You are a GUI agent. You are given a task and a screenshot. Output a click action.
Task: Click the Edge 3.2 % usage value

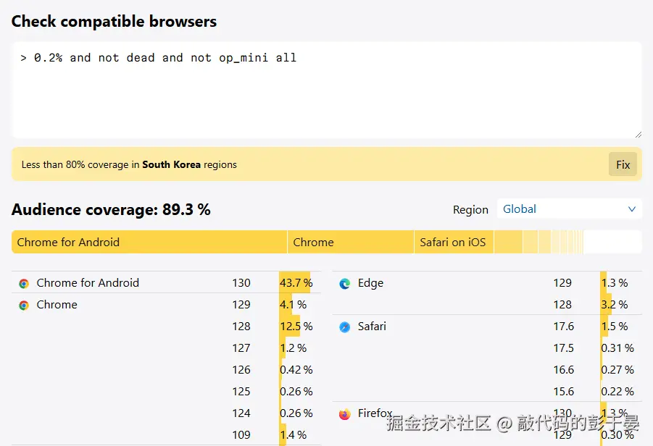point(615,305)
